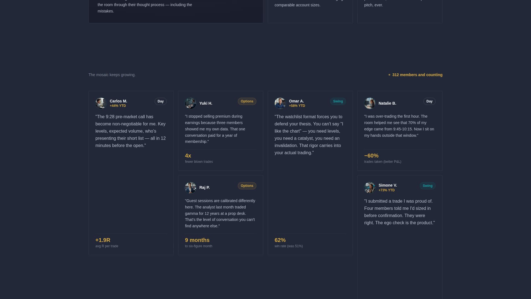Select the Swing badge on Simone V.'s card
531x299 pixels.
coord(428,186)
